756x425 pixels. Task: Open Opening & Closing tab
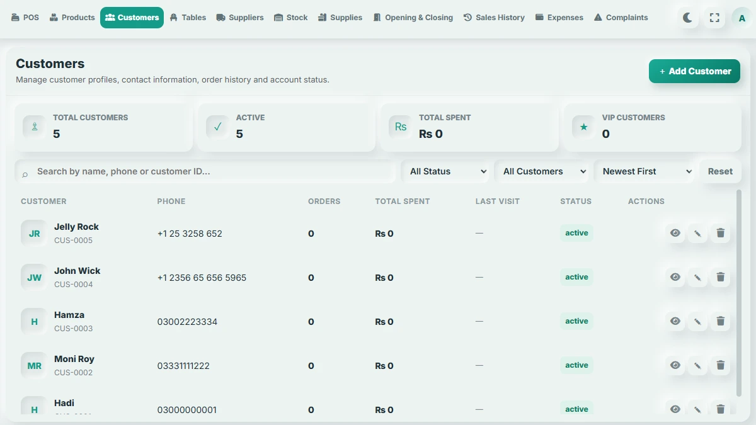[x=413, y=18]
